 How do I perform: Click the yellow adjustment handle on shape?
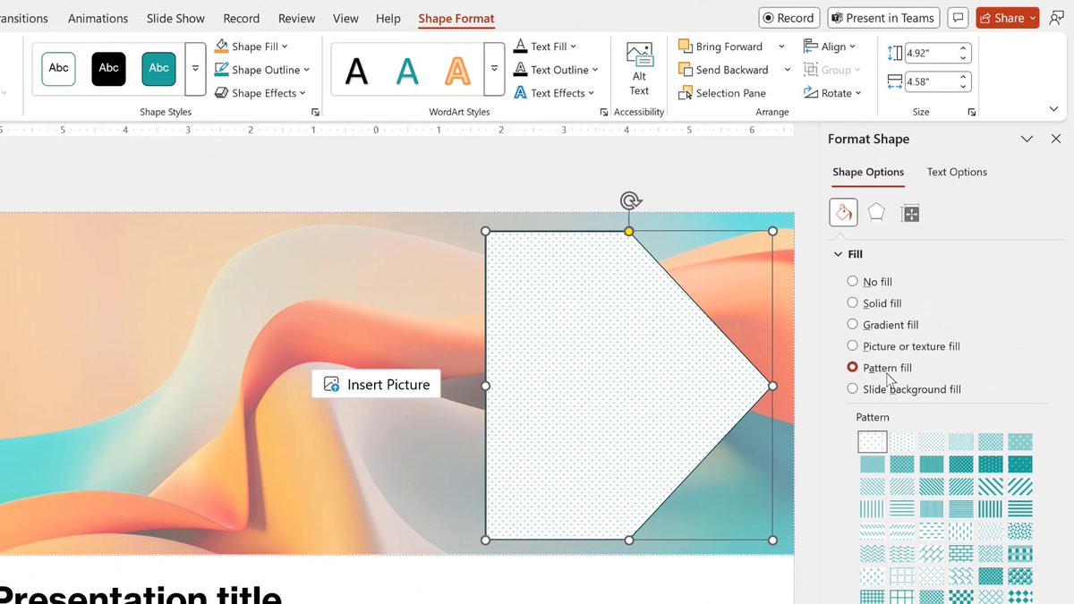629,232
